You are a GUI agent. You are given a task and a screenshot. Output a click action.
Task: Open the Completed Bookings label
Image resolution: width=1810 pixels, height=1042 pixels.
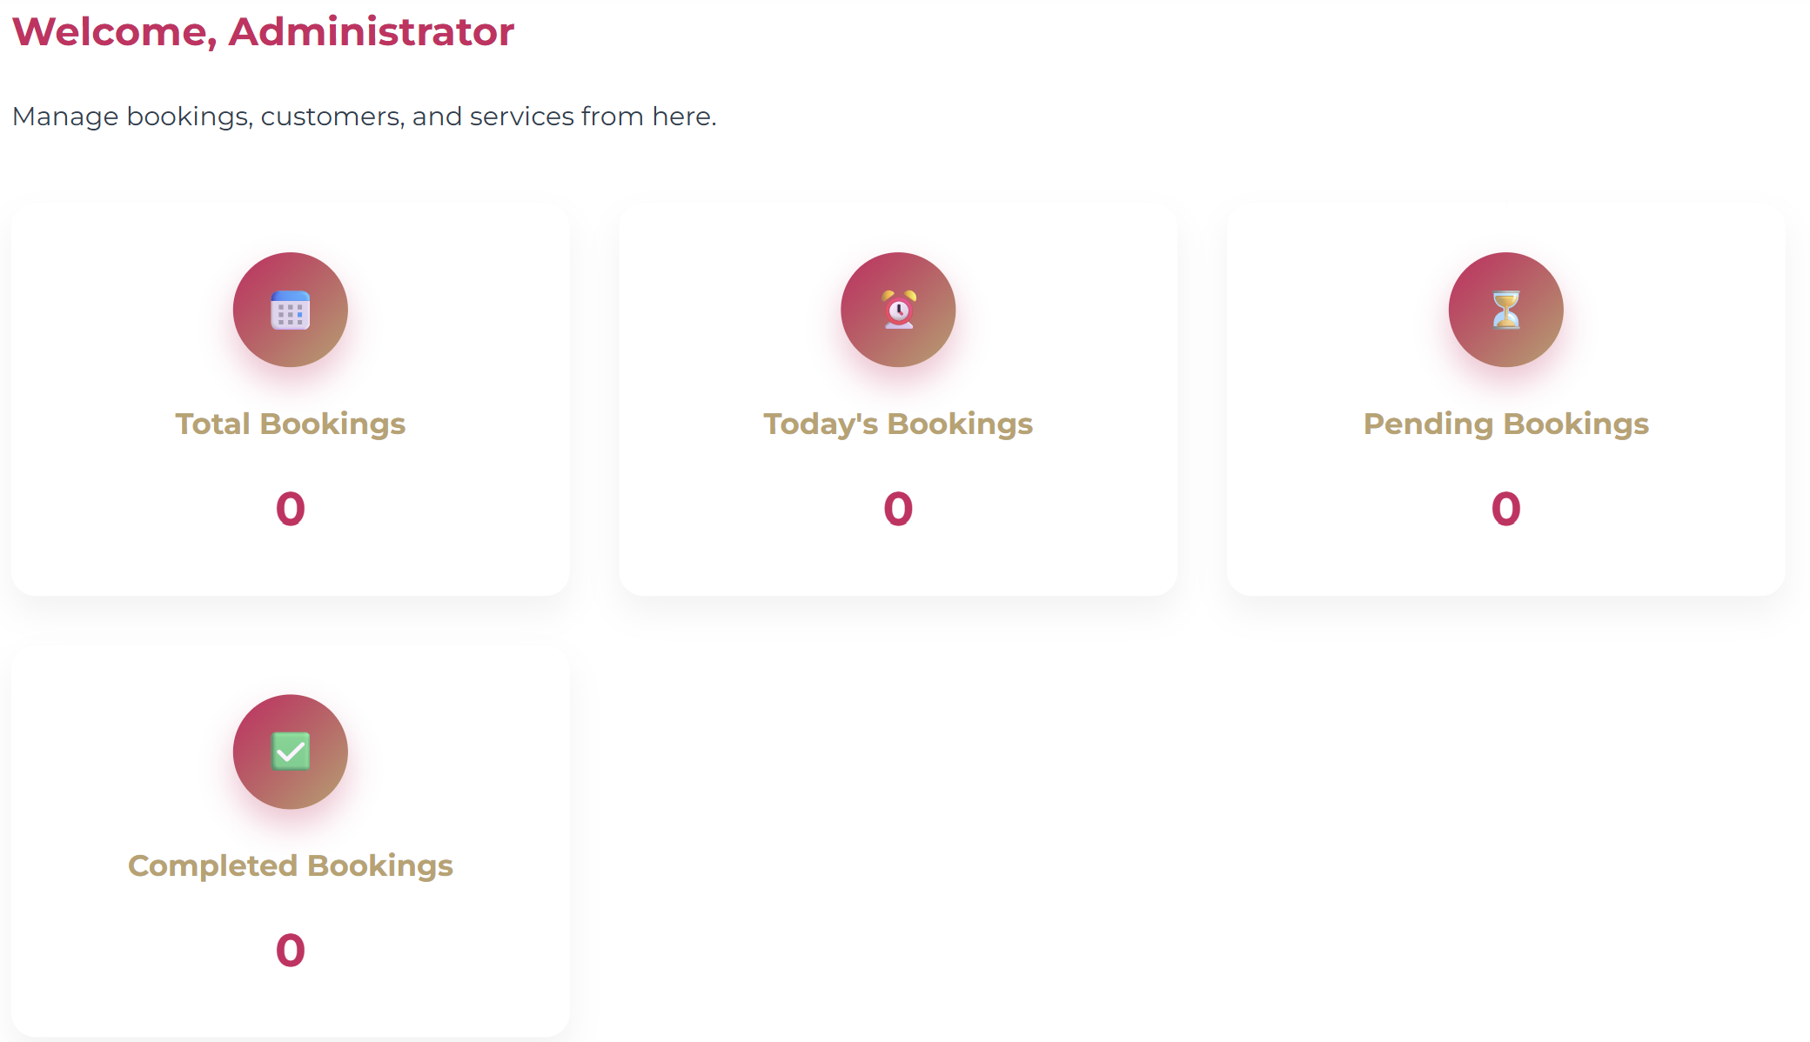pos(290,865)
